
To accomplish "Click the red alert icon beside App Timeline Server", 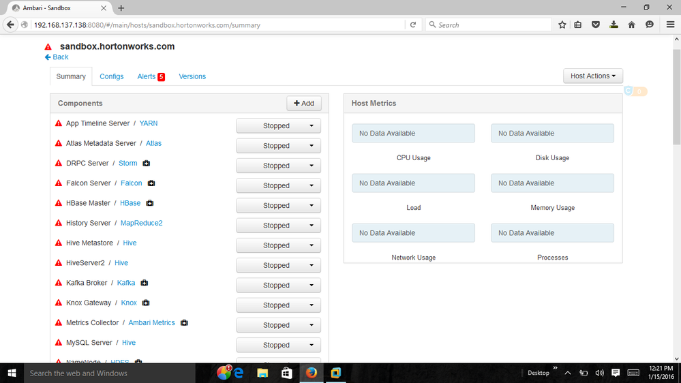I will pos(59,123).
